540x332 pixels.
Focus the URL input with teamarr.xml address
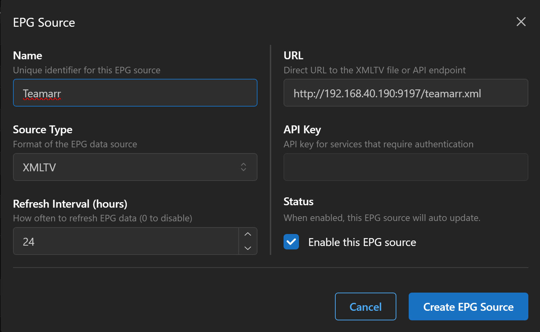coord(405,93)
